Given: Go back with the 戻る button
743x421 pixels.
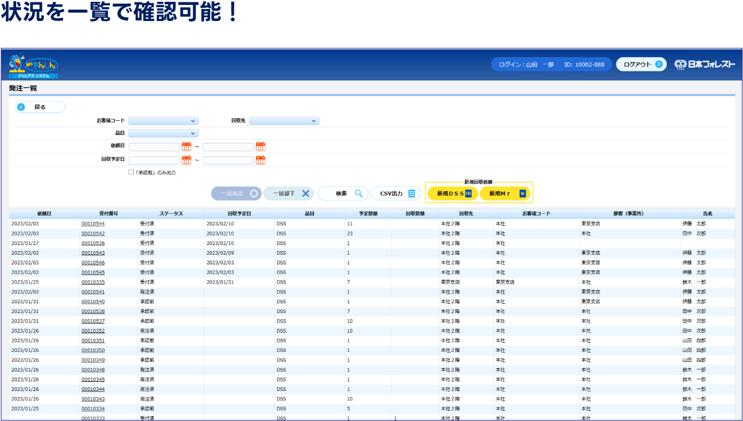Looking at the screenshot, I should [x=40, y=107].
